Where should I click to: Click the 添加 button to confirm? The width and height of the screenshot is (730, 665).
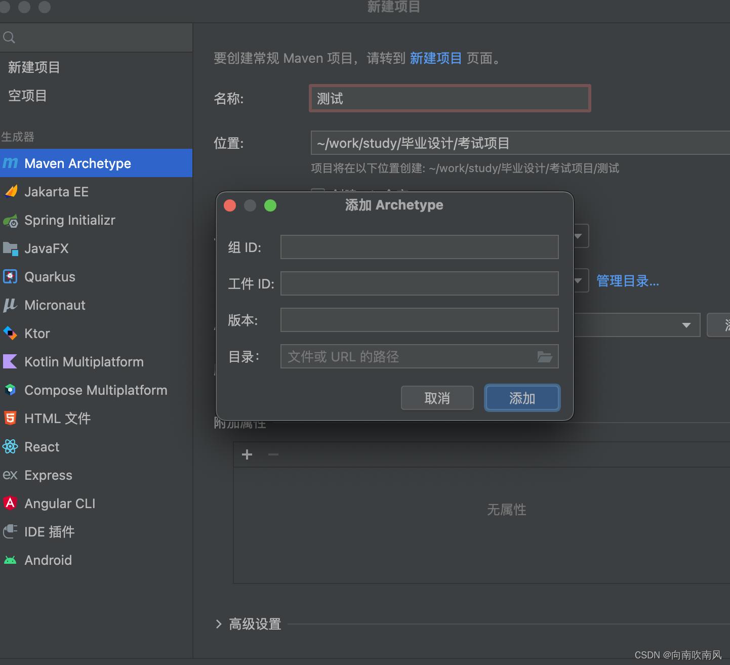(x=522, y=398)
